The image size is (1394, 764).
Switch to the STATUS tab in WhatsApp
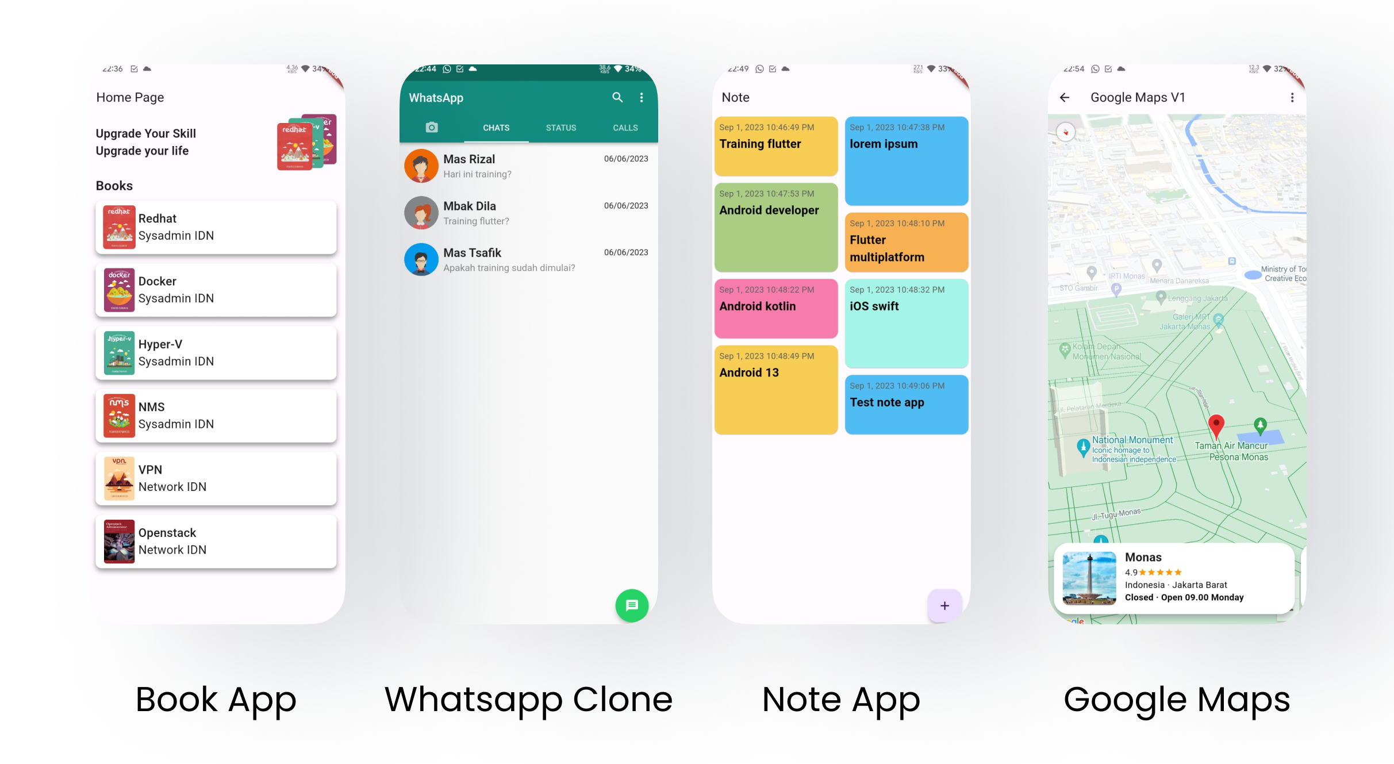[x=560, y=128]
